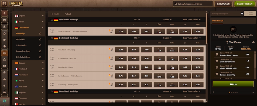Open the gift box promotions icon
Screen dimensions: 257x106
pyautogui.click(x=4, y=20)
